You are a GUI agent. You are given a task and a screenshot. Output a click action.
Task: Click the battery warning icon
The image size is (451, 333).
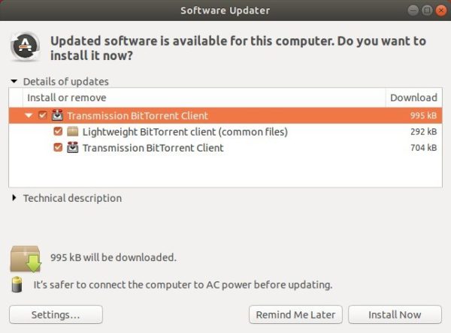point(17,284)
